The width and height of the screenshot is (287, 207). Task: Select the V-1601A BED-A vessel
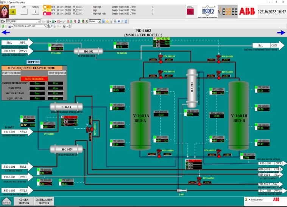(140, 116)
